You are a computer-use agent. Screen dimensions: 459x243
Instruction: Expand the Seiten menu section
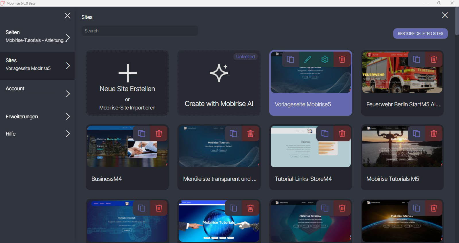(x=68, y=38)
